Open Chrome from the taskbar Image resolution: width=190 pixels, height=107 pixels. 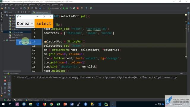[x=51, y=104]
